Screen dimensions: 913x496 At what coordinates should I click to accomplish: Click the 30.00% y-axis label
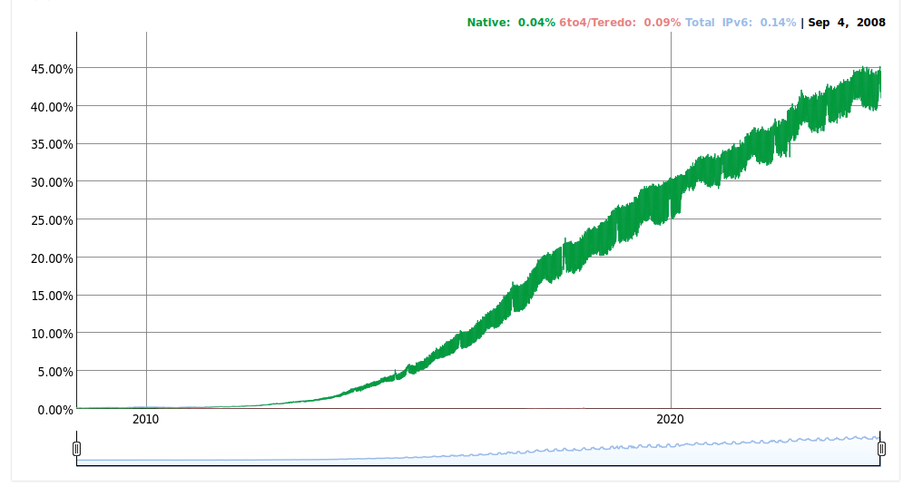(x=52, y=182)
